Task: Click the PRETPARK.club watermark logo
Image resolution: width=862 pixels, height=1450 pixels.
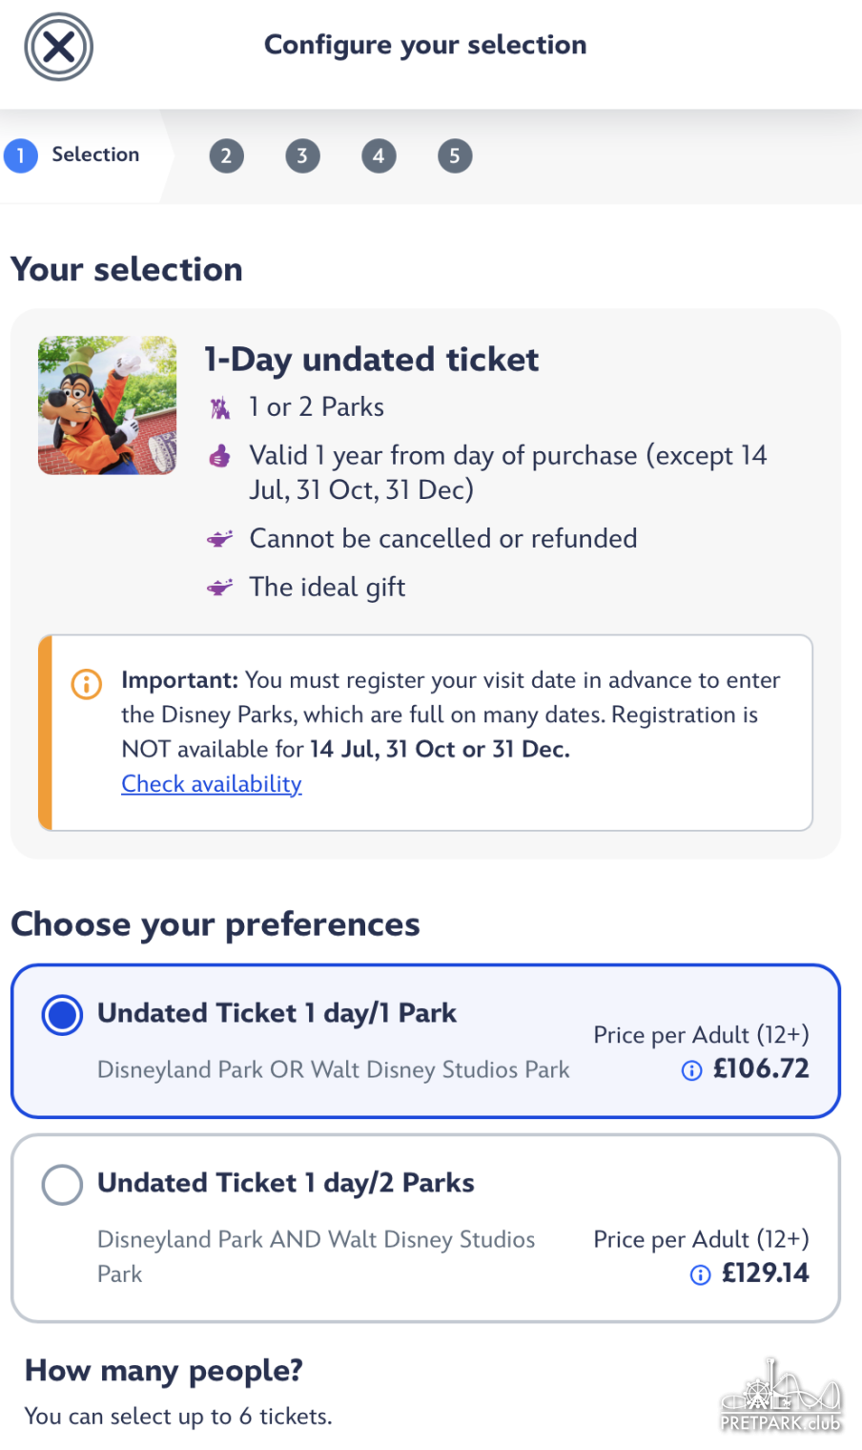Action: [x=781, y=1398]
